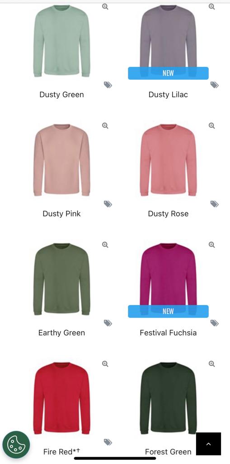Choose the Festival Fuchsia sweatshirt colour
The height and width of the screenshot is (464, 230).
point(168,279)
